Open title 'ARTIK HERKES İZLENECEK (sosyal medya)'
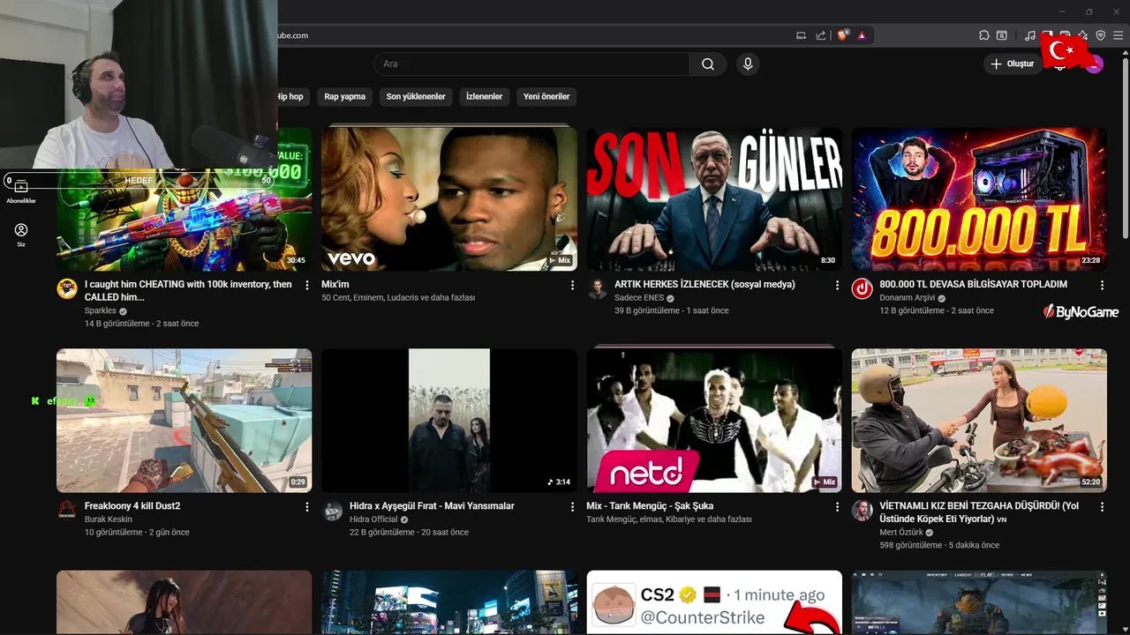1130x635 pixels. [704, 284]
